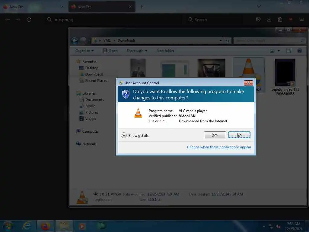
Task: Open a new browser tab with plus
Action: (x=142, y=7)
